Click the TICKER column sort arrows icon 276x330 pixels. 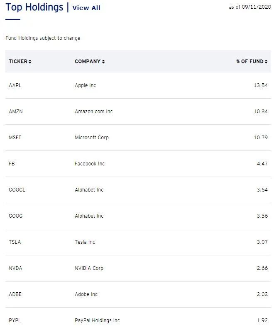pyautogui.click(x=30, y=62)
